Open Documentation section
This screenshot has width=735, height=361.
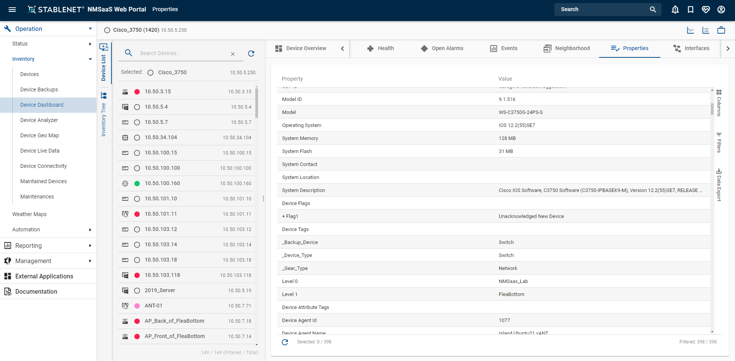[36, 291]
